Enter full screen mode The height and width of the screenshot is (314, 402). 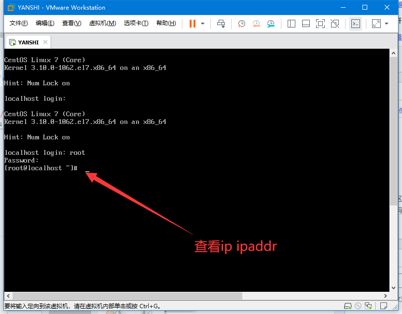tap(320, 24)
